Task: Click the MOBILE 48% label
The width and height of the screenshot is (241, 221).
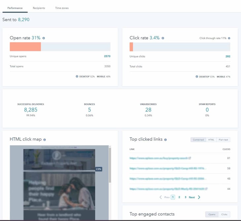Action: click(104, 77)
